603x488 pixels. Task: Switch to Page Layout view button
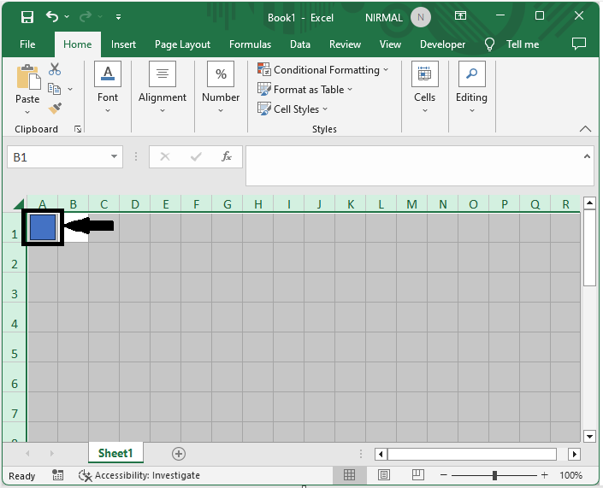coord(383,475)
